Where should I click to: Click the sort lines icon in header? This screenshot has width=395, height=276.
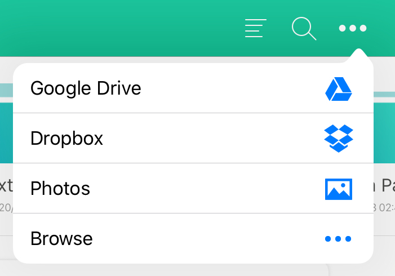pos(255,28)
